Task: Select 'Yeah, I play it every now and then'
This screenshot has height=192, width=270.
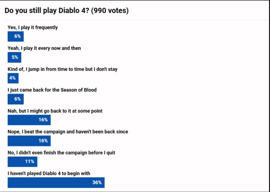Action: (x=44, y=48)
